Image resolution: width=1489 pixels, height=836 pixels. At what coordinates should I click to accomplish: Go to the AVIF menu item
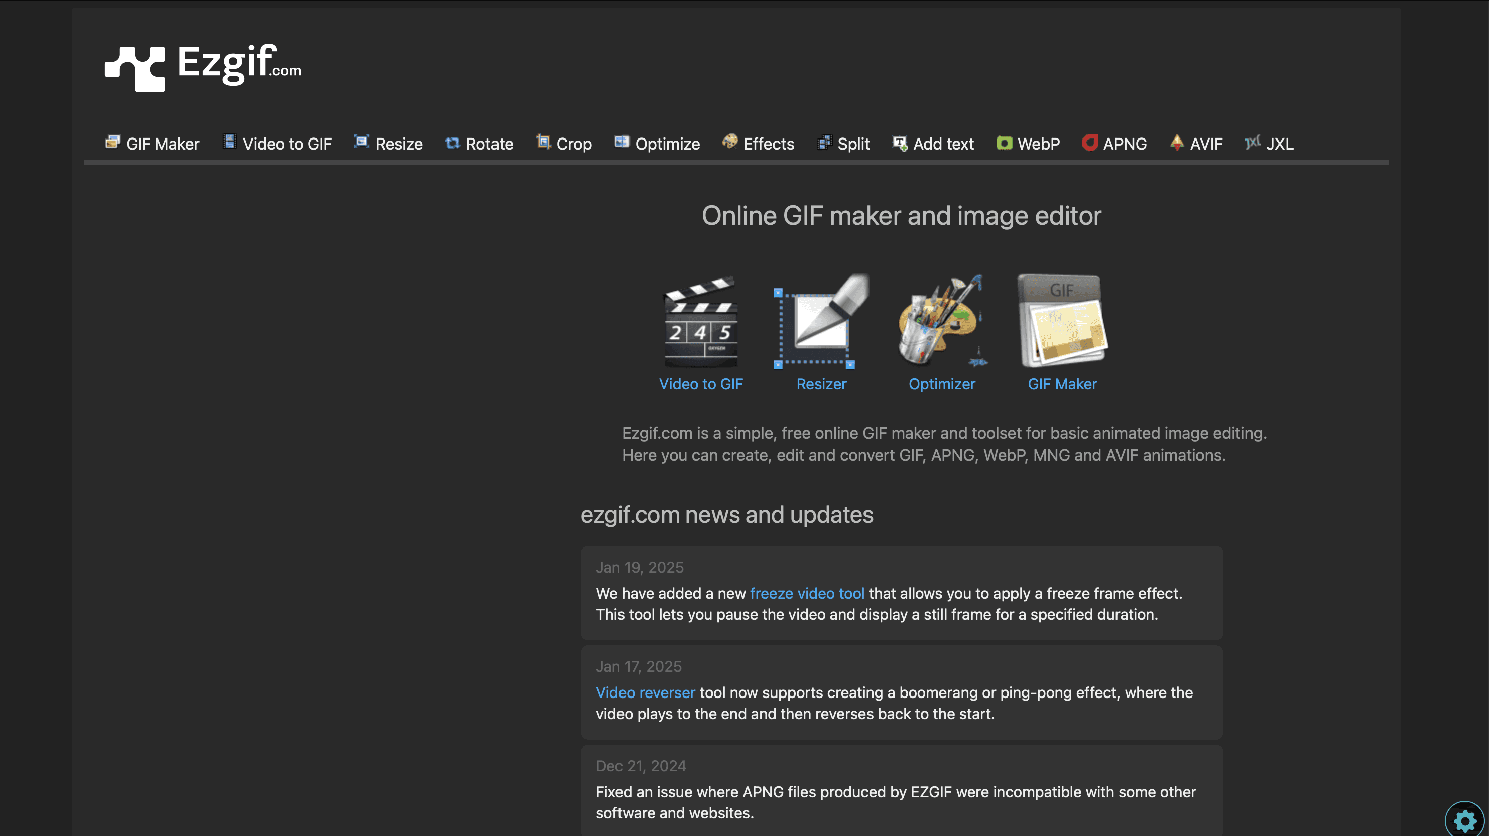tap(1196, 144)
